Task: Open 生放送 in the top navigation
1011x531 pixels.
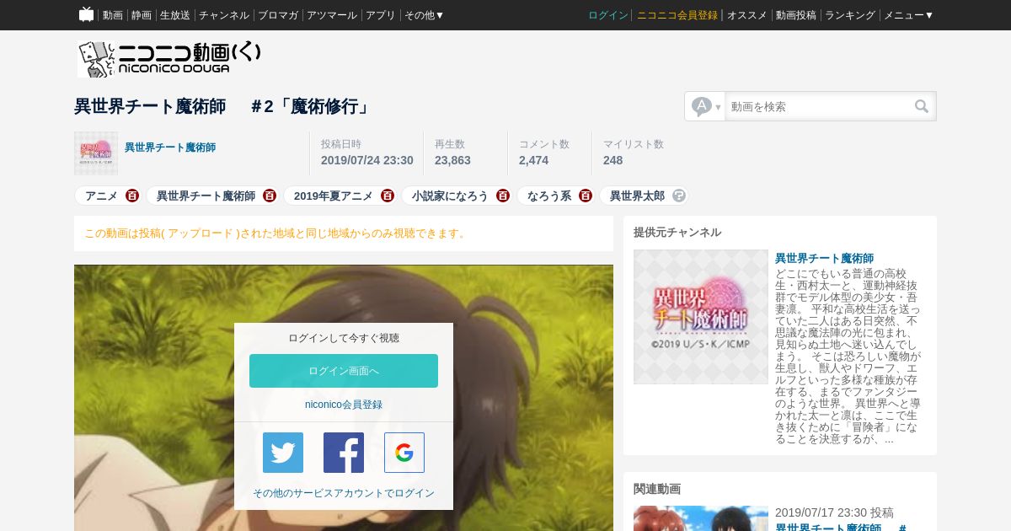Action: point(175,15)
